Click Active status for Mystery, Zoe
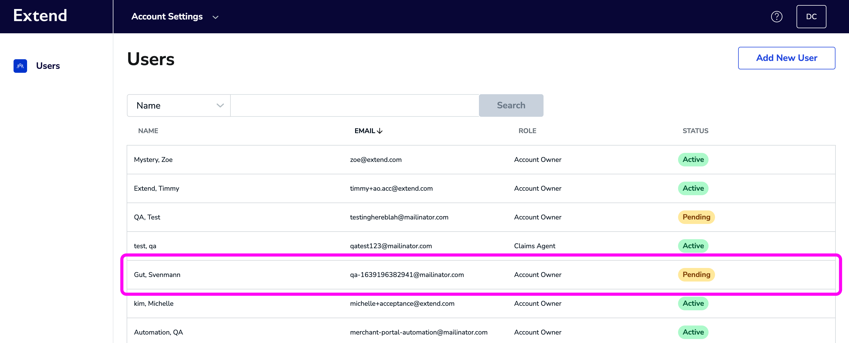Image resolution: width=849 pixels, height=343 pixels. point(693,159)
